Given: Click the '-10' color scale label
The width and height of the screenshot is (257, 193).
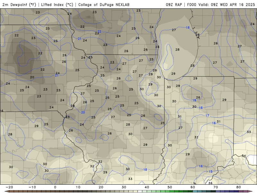Looking at the screenshot, I should [32, 187].
